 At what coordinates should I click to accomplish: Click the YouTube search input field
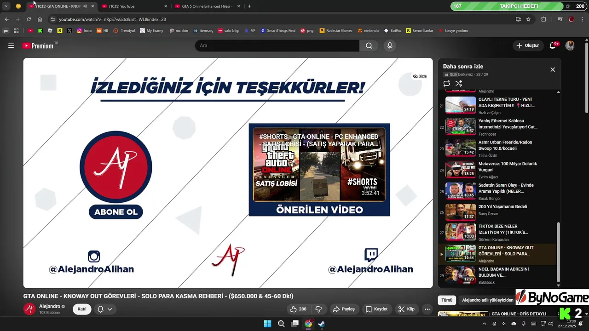tap(277, 46)
